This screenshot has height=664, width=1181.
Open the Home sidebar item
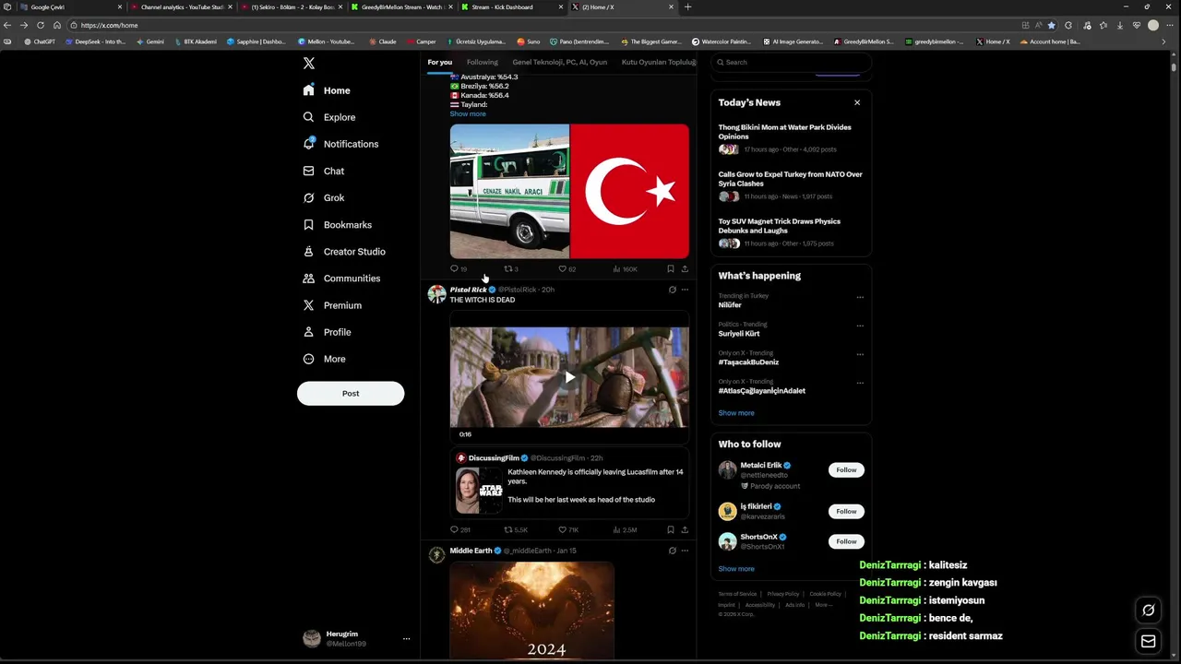click(327, 90)
